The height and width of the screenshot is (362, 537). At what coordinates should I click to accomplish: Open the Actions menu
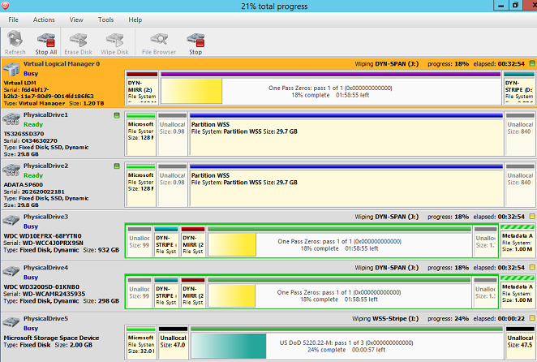point(44,19)
